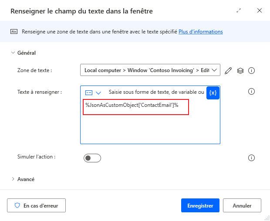Click the chevron beside the input type icon

[x=98, y=93]
